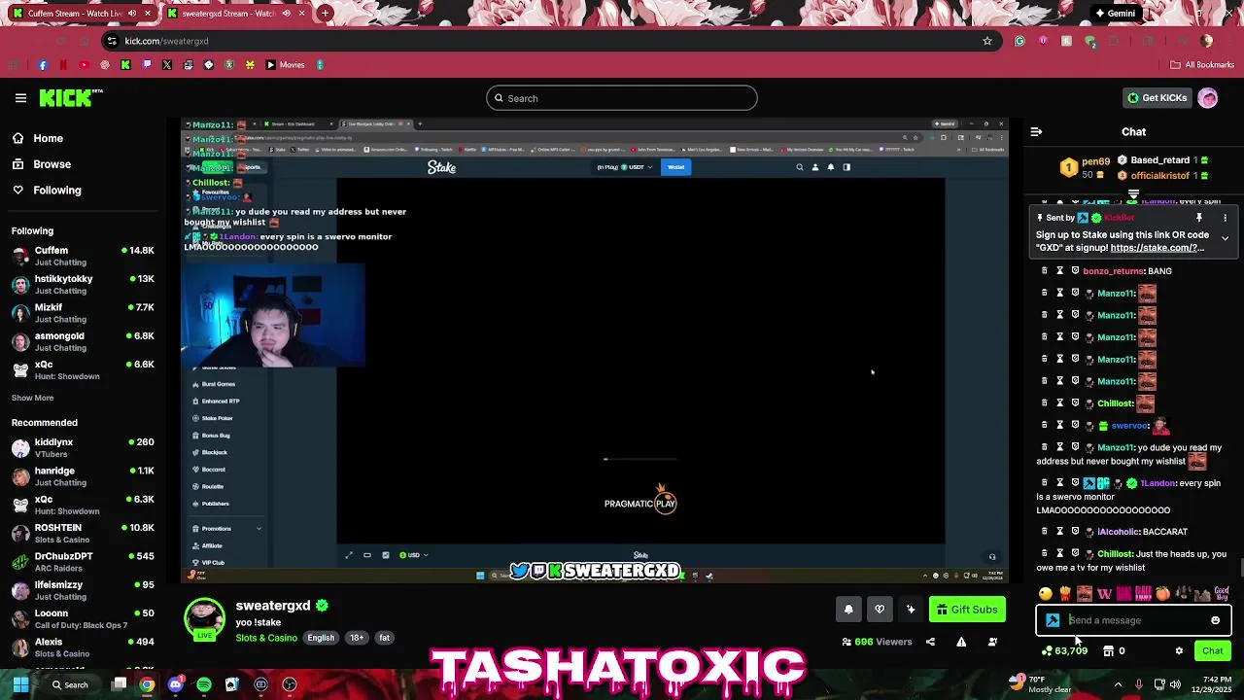Collapse the gift leaderboard handle
This screenshot has height=700, width=1244.
tap(1133, 195)
